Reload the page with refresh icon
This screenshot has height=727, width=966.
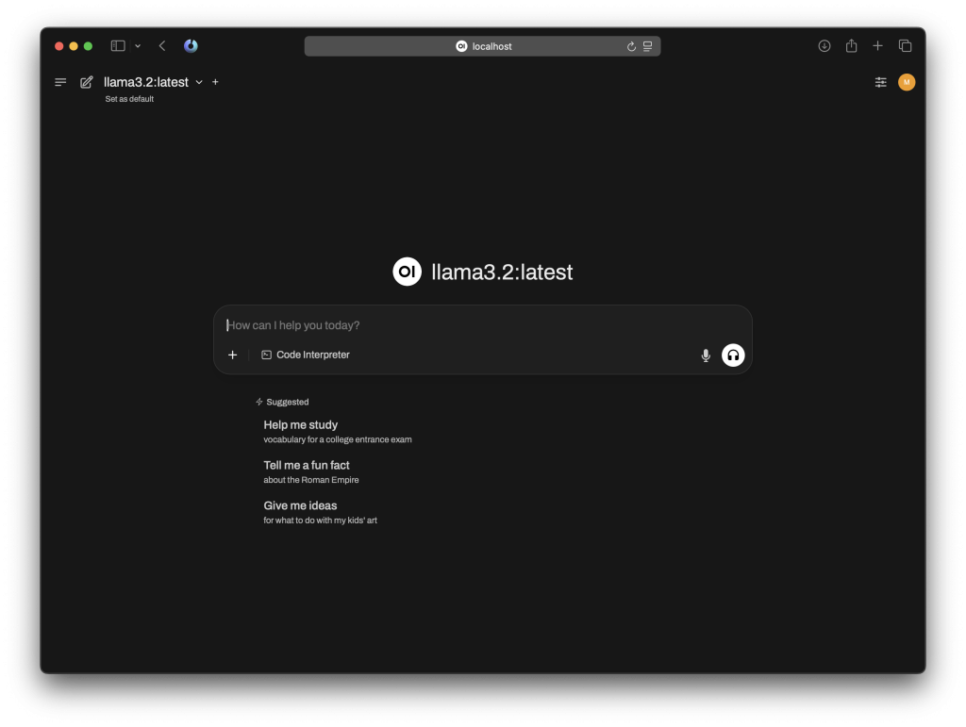tap(631, 47)
